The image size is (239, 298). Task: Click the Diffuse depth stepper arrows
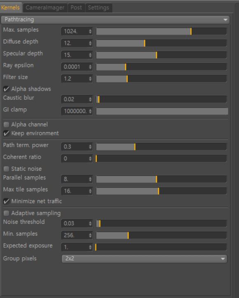click(x=90, y=43)
